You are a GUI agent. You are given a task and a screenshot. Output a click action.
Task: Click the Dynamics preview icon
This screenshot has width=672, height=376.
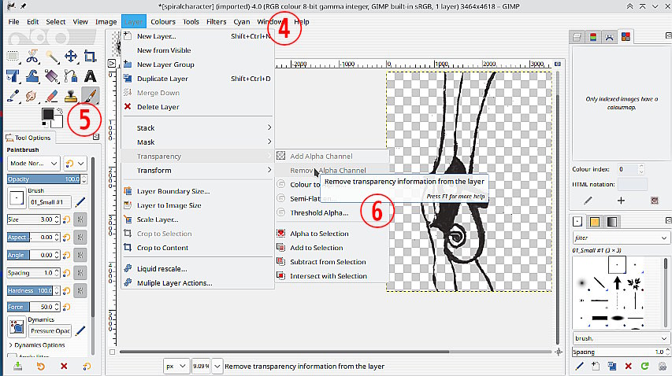click(17, 326)
